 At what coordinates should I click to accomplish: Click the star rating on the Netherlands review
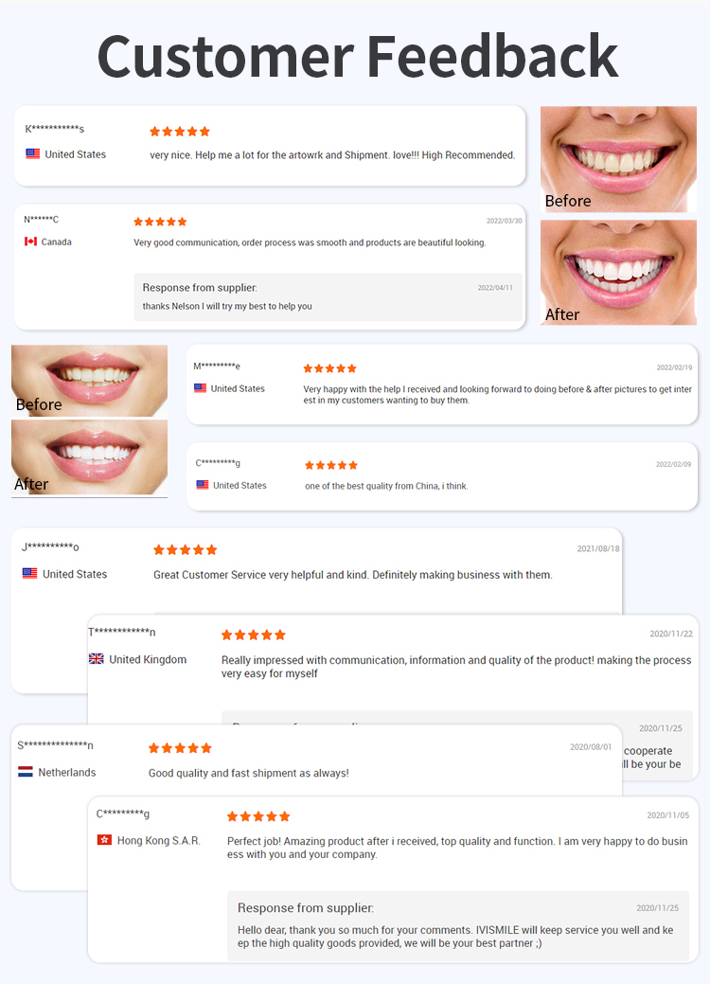pos(180,748)
